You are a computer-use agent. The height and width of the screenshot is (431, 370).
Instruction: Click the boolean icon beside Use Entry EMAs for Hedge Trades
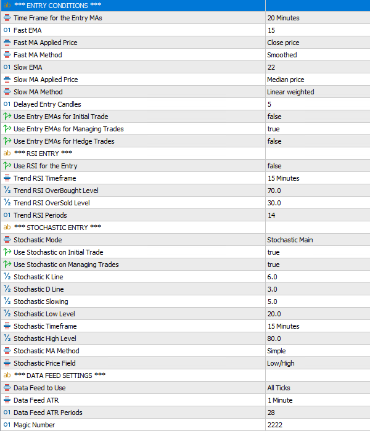(7, 141)
